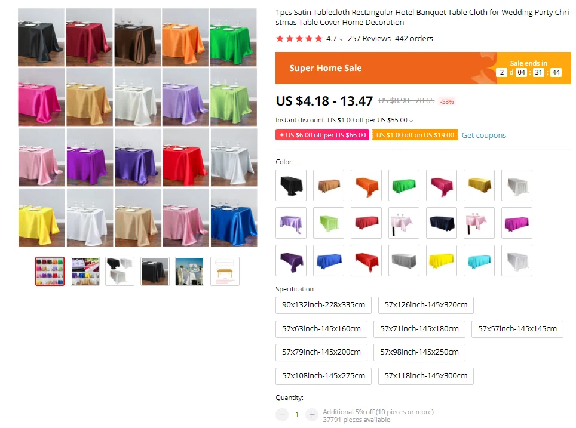Screen dimensions: 576x428
Task: Decrease quantity with the minus button
Action: 282,415
